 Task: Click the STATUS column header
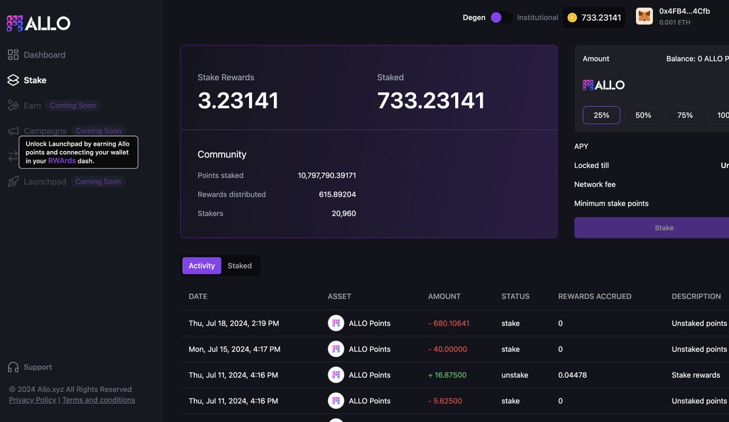[x=515, y=296]
